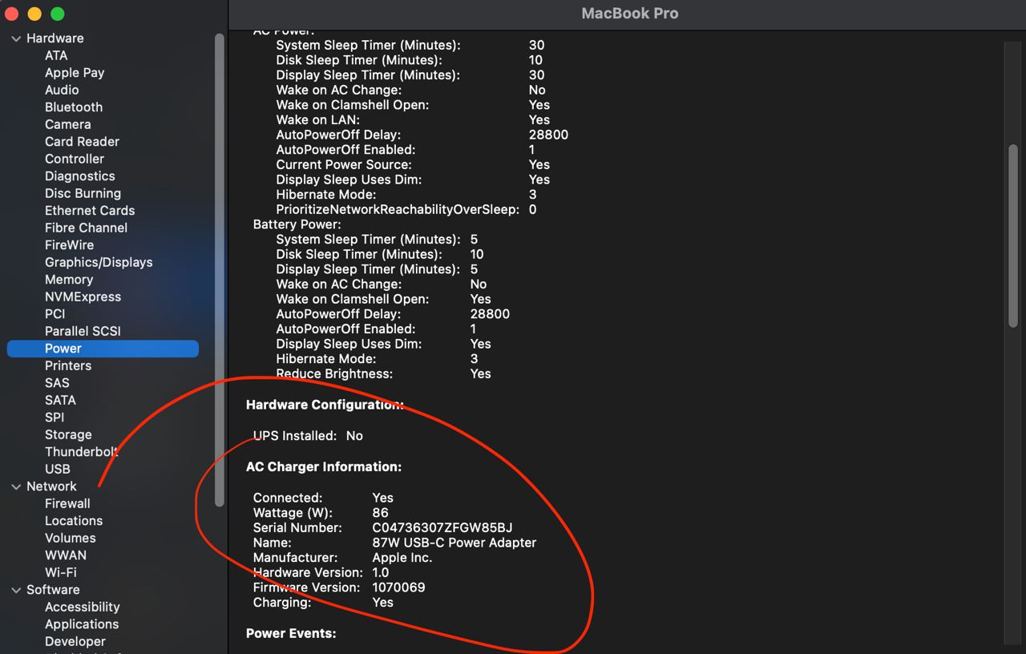Image resolution: width=1026 pixels, height=654 pixels.
Task: Collapse the Software section chevron
Action: (x=16, y=590)
